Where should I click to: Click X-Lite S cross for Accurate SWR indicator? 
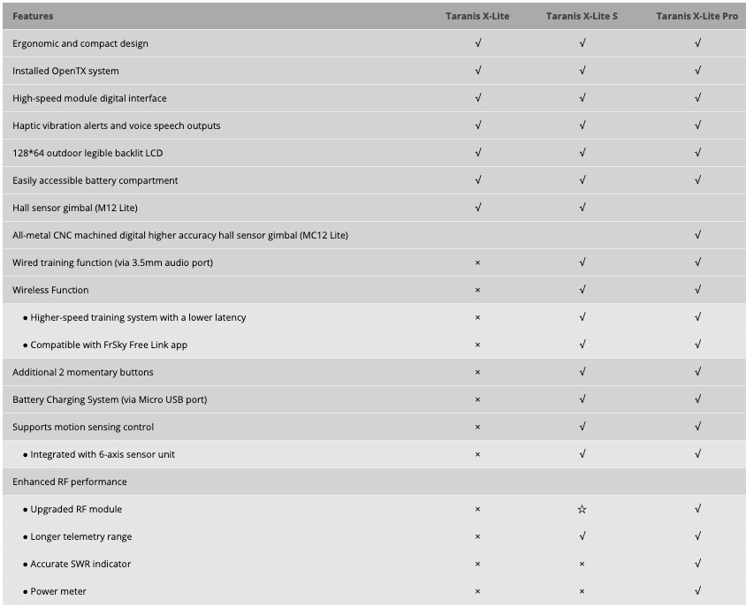click(x=582, y=564)
